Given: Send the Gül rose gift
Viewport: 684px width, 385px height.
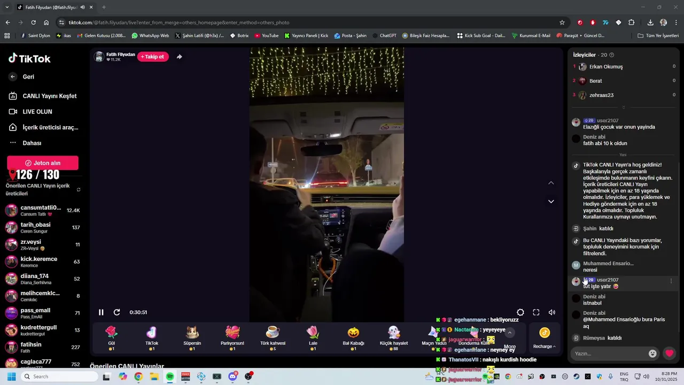Looking at the screenshot, I should tap(111, 338).
